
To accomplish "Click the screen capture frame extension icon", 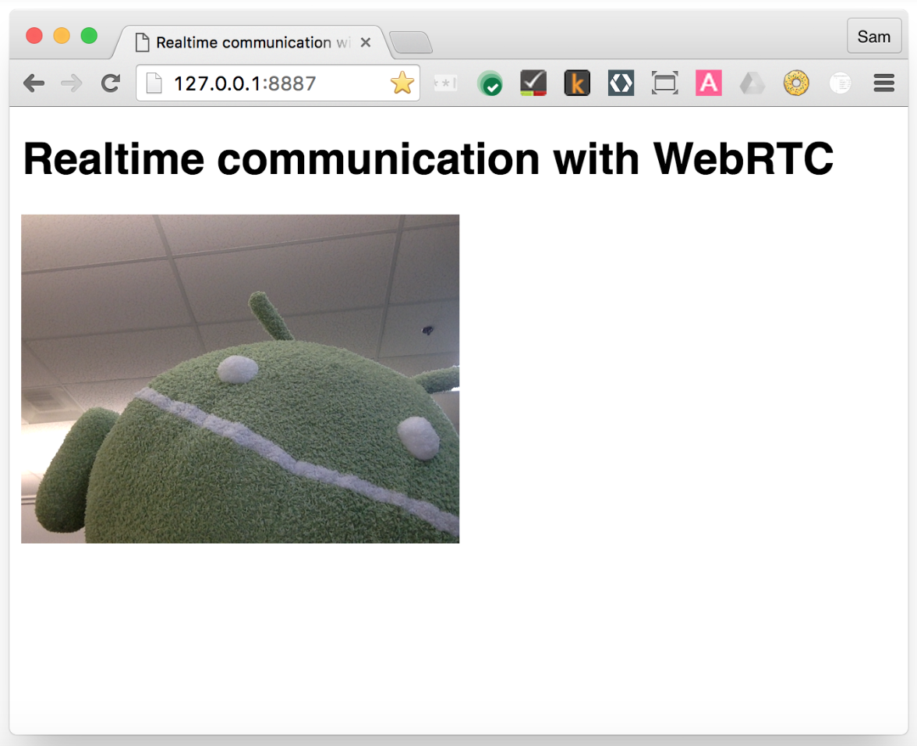I will click(664, 83).
